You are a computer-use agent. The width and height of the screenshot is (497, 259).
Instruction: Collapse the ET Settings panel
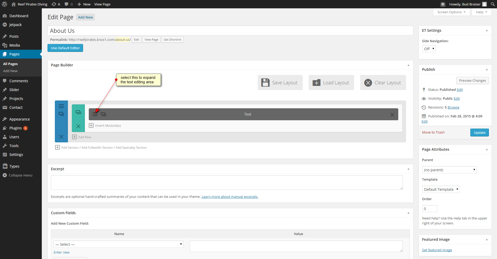[x=487, y=30]
